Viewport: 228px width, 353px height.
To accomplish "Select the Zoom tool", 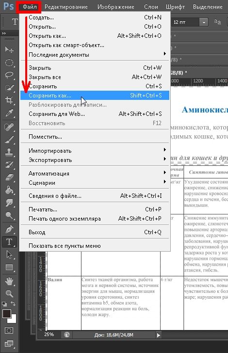I will [9, 293].
